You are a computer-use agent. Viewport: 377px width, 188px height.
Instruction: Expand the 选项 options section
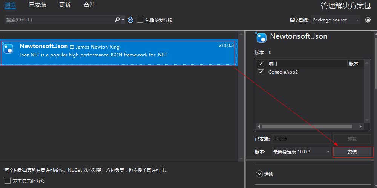click(x=259, y=174)
